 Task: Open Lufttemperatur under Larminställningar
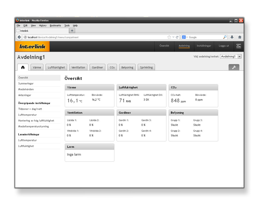click(x=39, y=140)
